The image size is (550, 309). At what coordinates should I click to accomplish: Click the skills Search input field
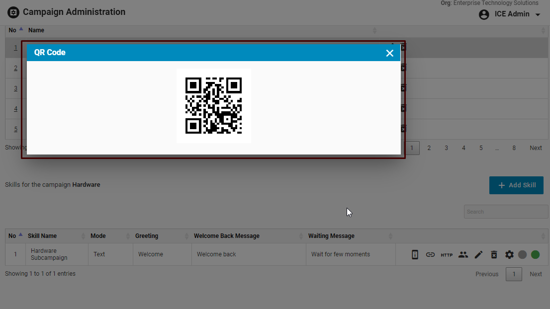click(x=506, y=212)
